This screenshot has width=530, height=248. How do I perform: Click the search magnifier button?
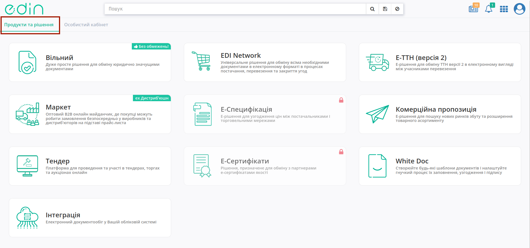coord(372,9)
